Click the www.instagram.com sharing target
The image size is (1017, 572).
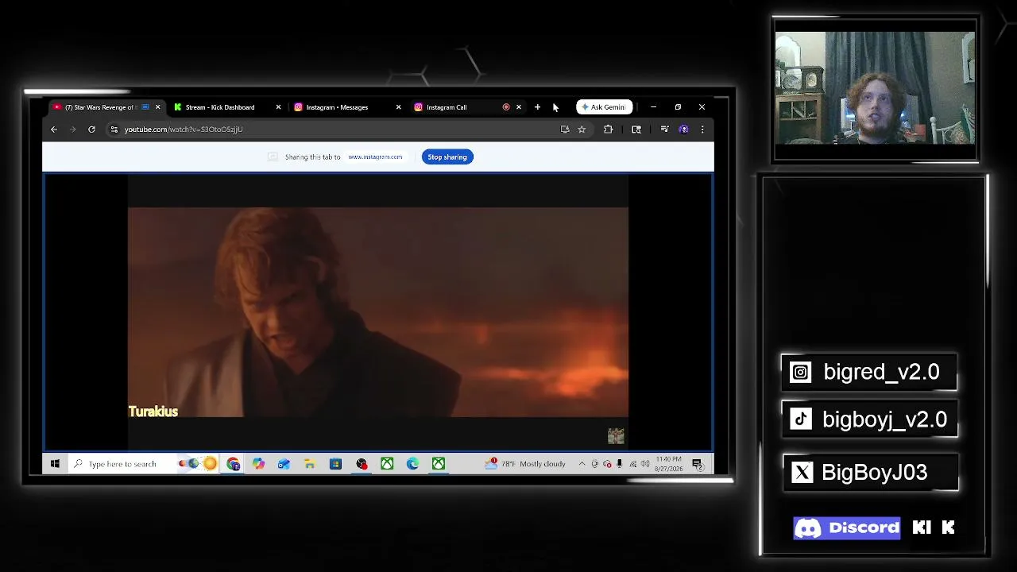[x=375, y=157]
